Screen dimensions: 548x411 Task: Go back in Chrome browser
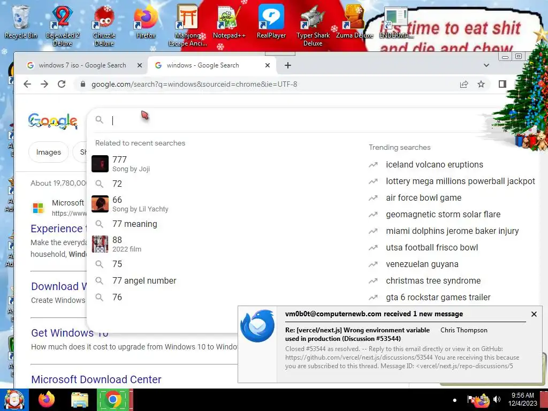click(x=27, y=84)
